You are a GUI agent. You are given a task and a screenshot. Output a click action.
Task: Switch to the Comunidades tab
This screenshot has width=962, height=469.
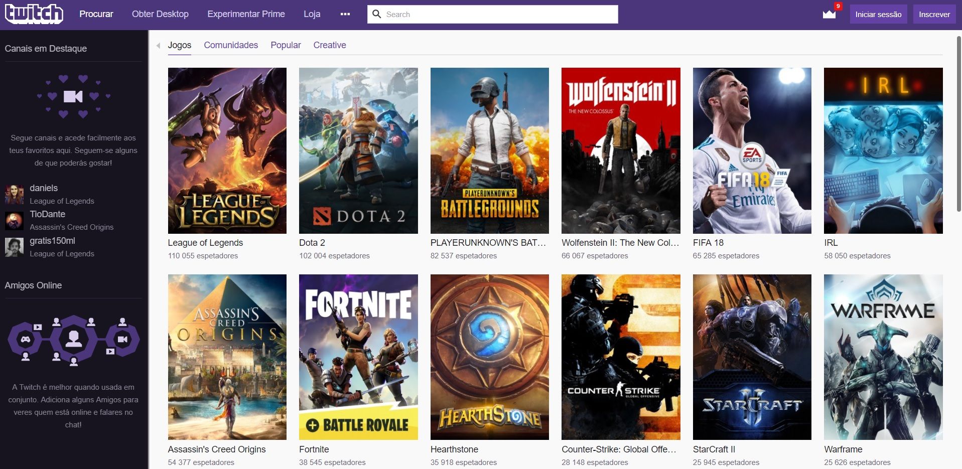click(231, 45)
